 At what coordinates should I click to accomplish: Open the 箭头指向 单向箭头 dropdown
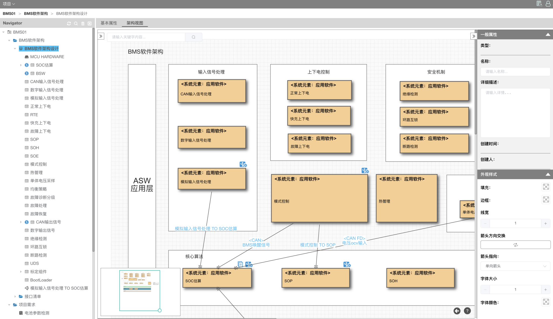coord(515,266)
